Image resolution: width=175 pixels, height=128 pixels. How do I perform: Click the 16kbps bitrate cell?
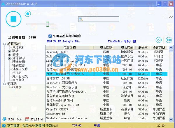[143, 118]
